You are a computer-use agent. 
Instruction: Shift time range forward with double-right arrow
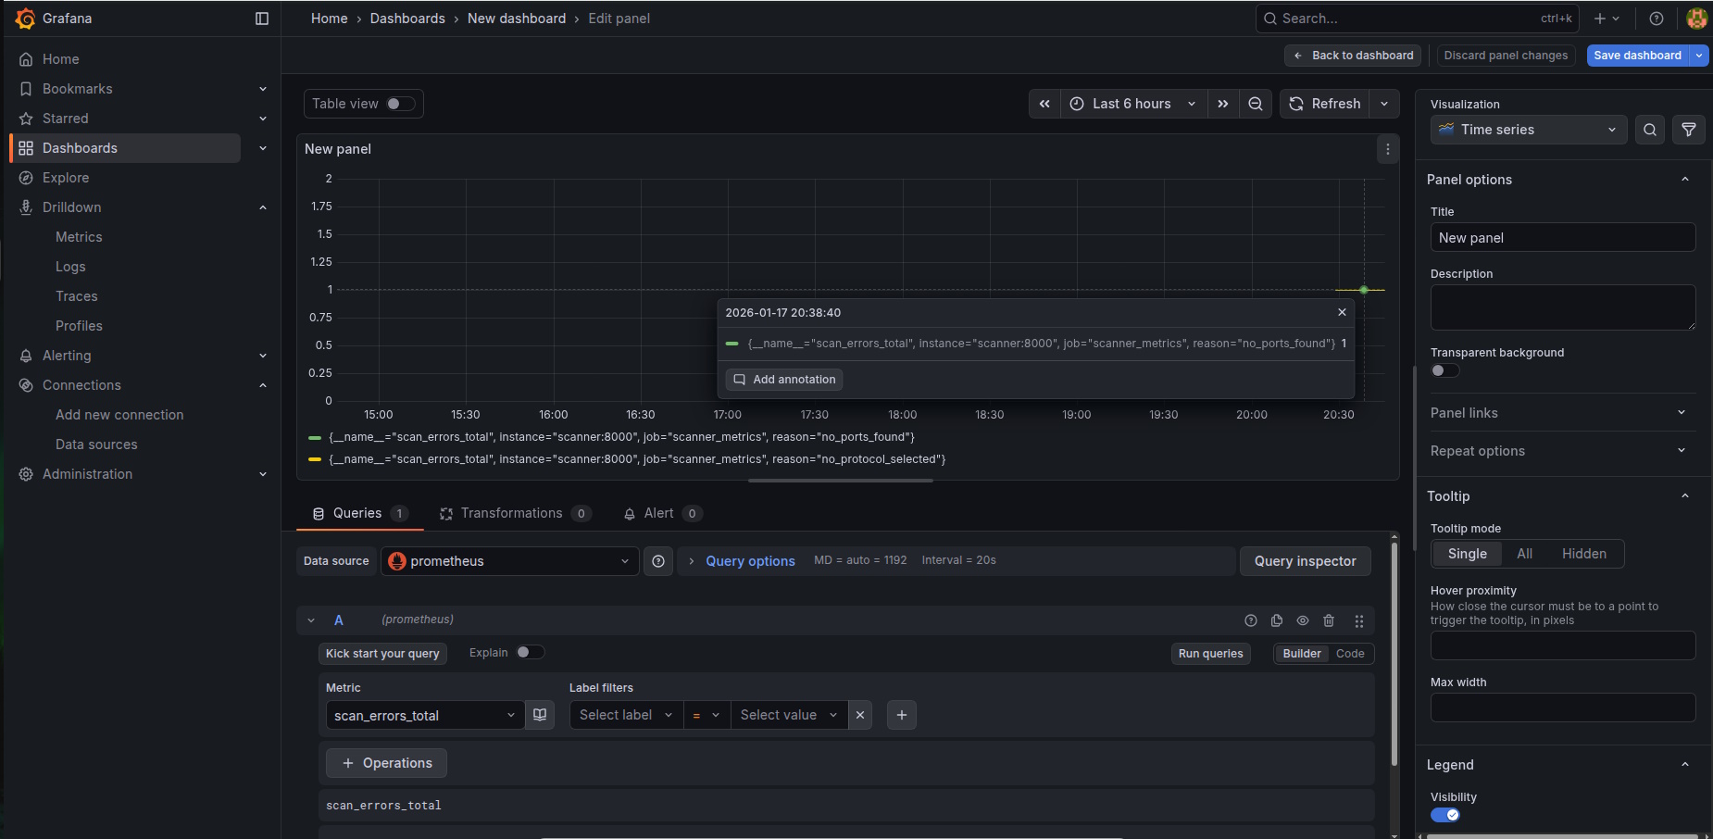pyautogui.click(x=1223, y=104)
